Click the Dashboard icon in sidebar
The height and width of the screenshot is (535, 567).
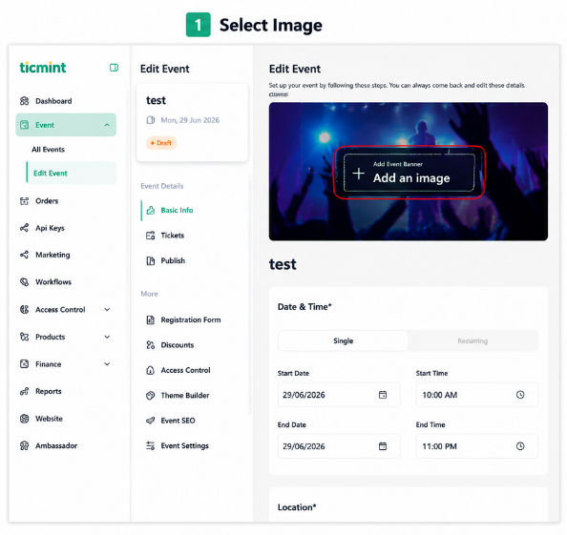(24, 101)
